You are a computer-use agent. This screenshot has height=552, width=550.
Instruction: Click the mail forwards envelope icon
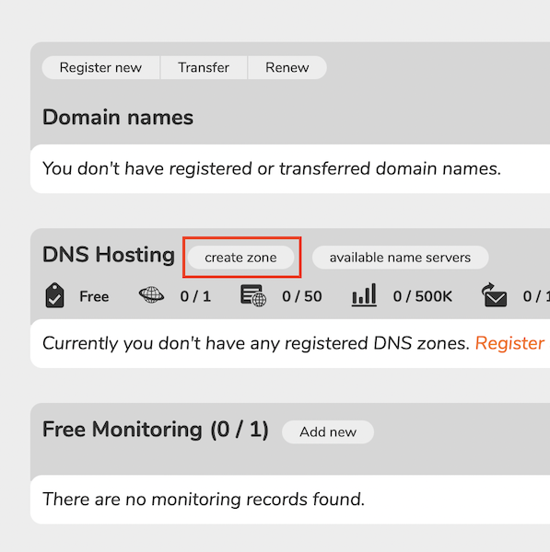494,295
